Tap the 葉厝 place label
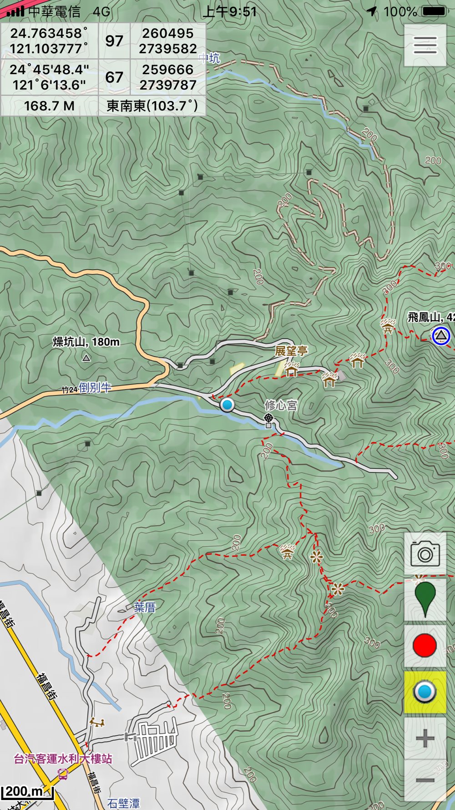455x810 pixels. (x=145, y=607)
